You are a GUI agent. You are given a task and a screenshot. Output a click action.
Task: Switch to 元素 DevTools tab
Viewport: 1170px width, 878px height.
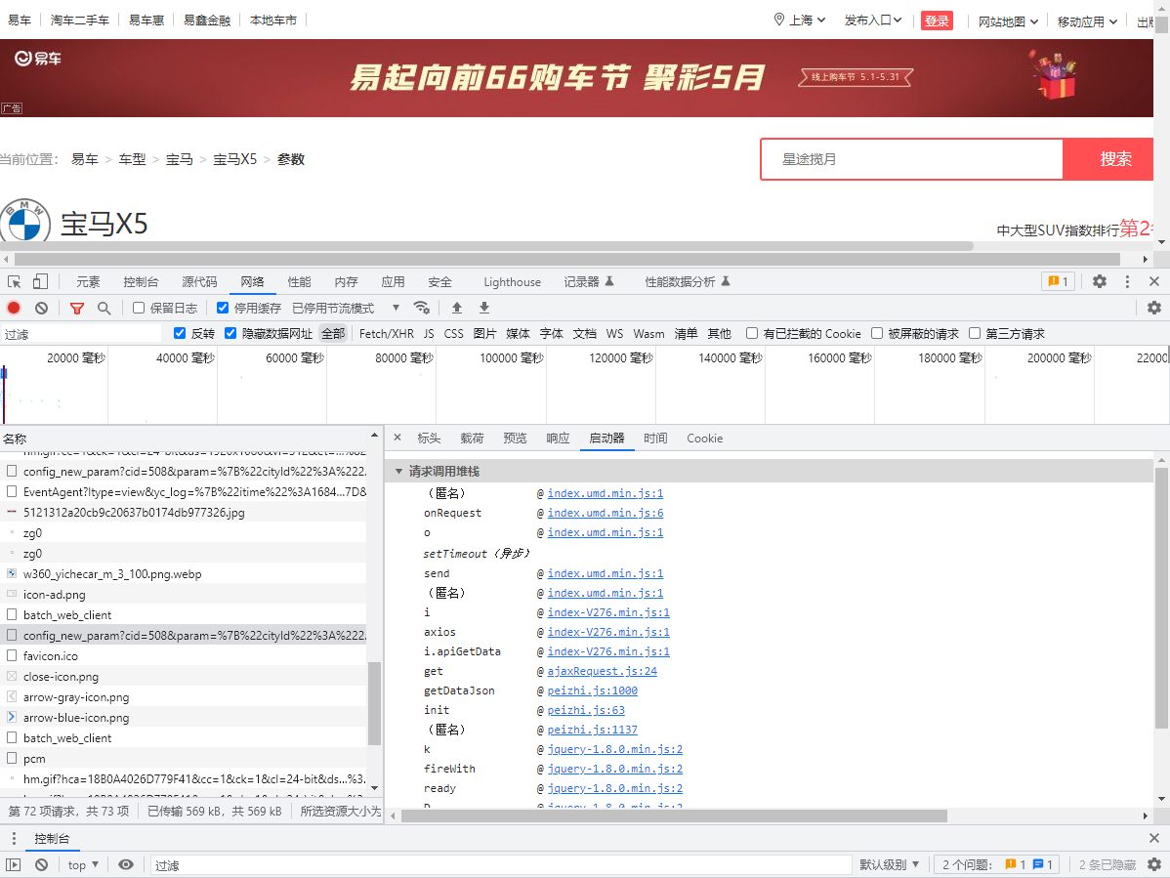[x=88, y=282]
